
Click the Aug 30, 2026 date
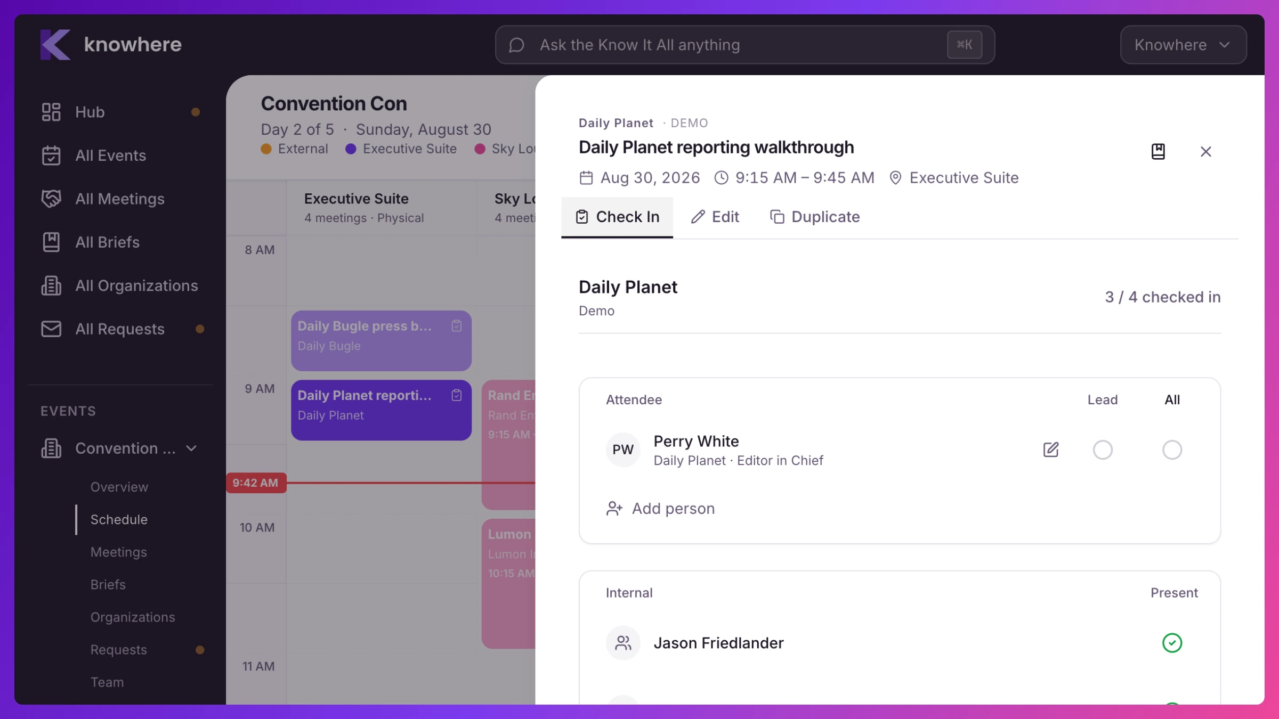pos(650,178)
